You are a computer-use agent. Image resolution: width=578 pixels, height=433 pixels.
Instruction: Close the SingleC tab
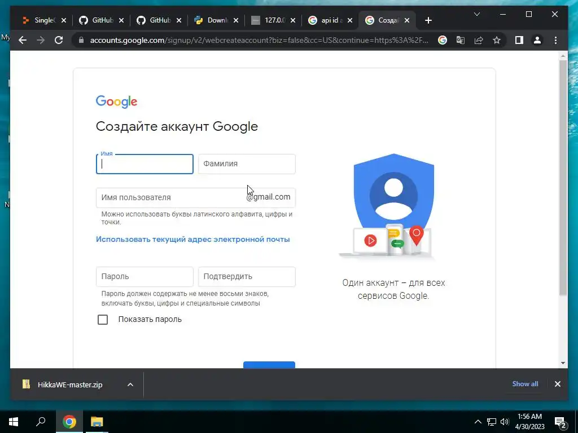[x=64, y=20]
